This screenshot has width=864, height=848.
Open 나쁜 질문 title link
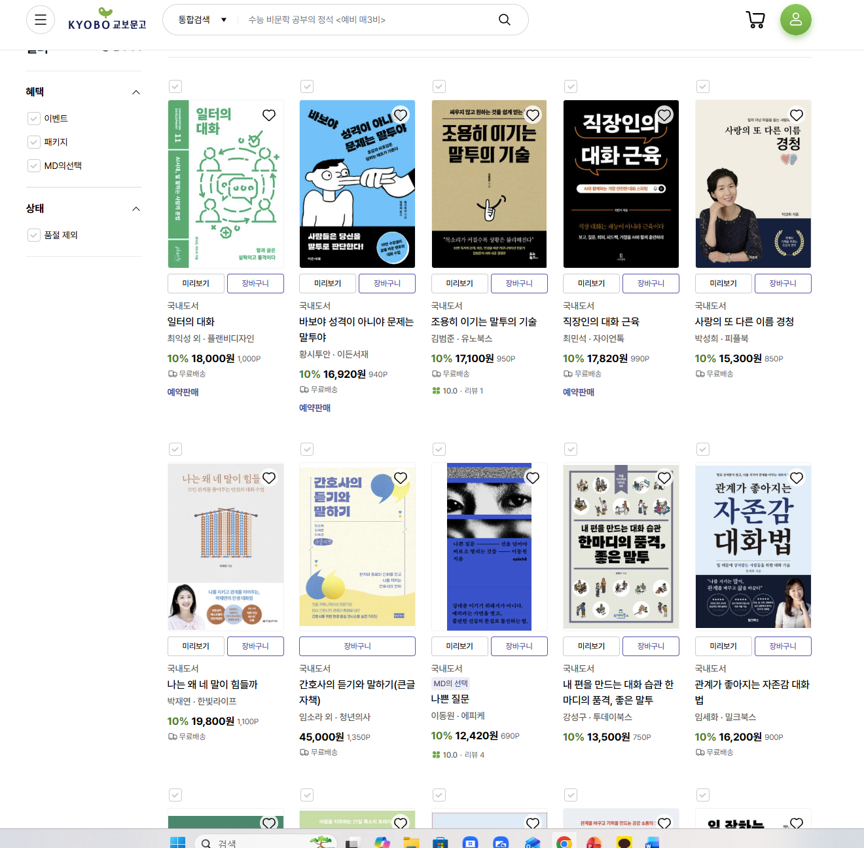[450, 699]
